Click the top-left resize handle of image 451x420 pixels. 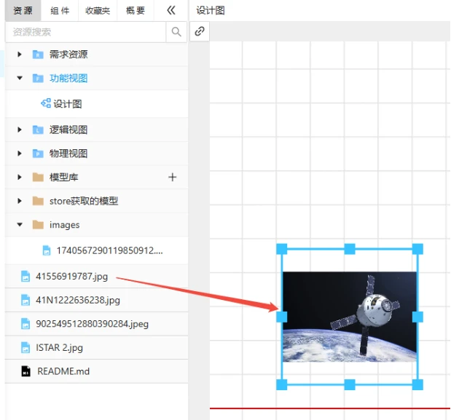point(282,249)
